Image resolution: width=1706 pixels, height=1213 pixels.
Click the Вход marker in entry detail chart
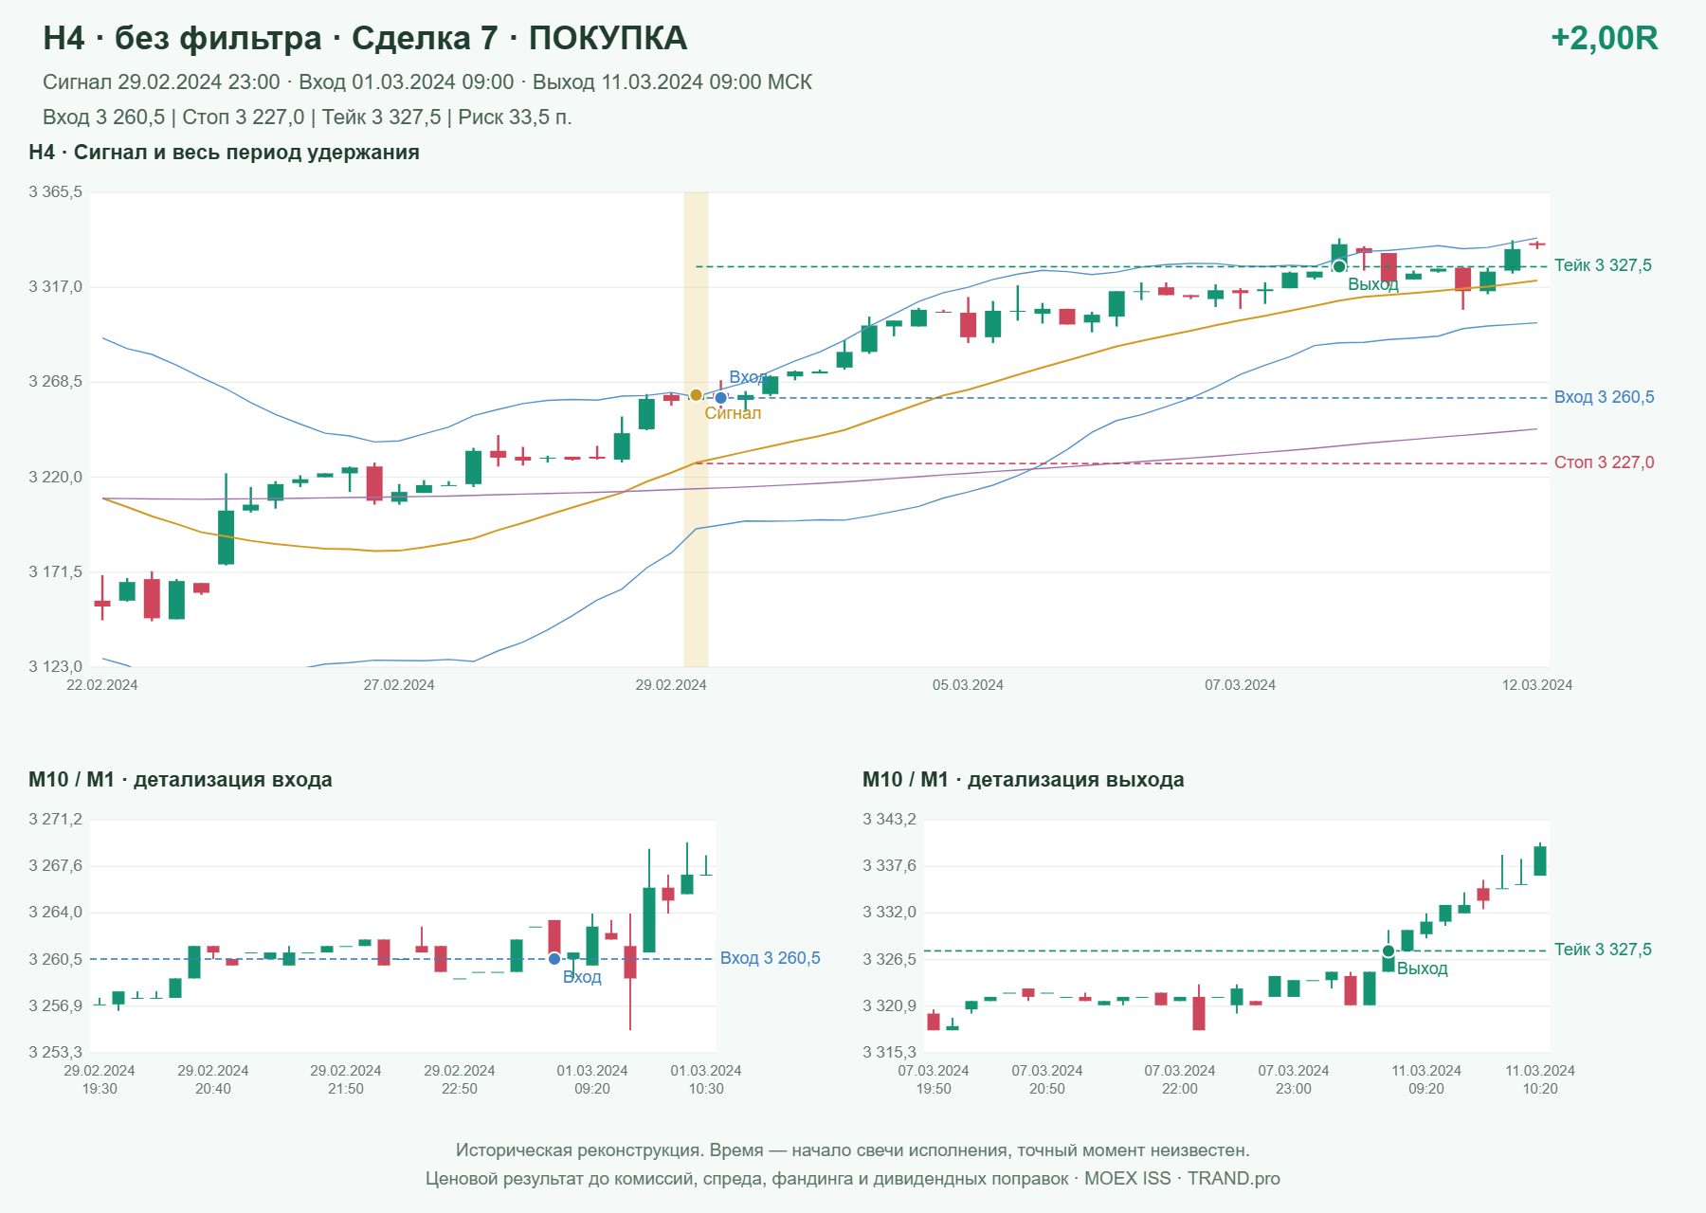coord(554,959)
